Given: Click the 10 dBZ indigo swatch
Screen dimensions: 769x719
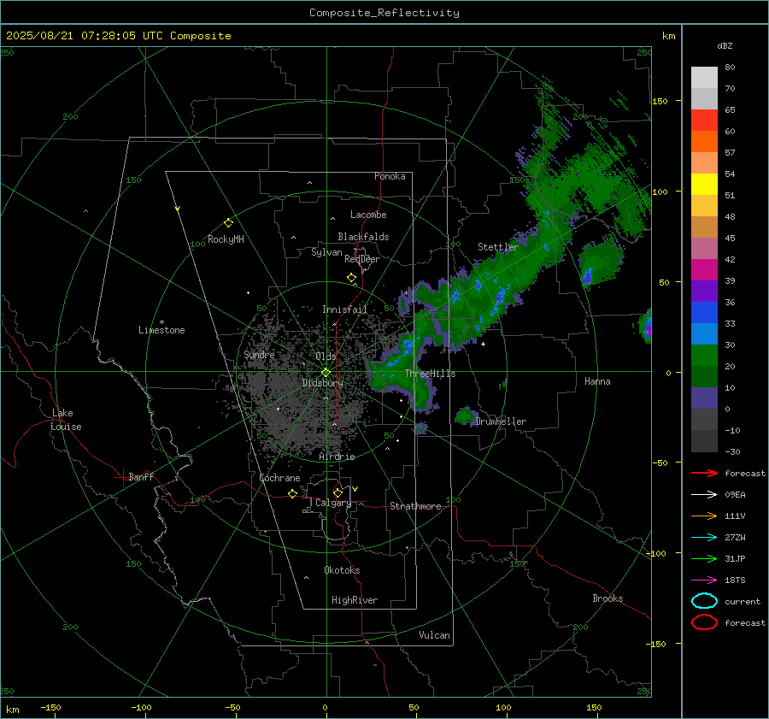Looking at the screenshot, I should pyautogui.click(x=704, y=398).
